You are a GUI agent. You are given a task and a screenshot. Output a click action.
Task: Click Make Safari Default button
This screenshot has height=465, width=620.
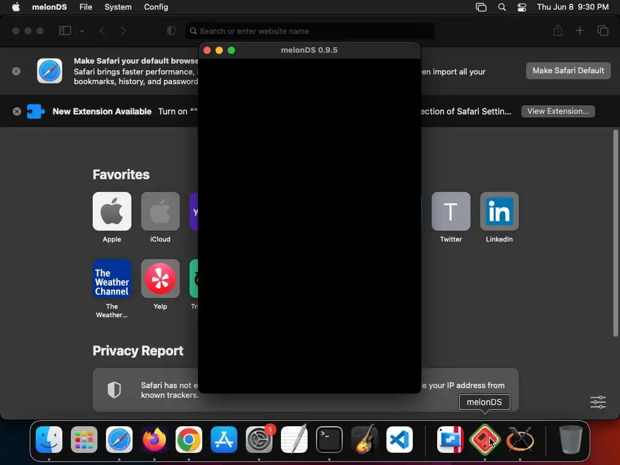pos(568,71)
